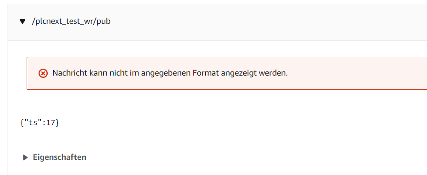
Task: Click blank space inside the red error banner
Action: [x=354, y=73]
